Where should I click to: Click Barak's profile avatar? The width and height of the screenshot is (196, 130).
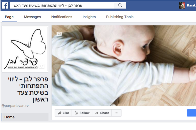pos(182,5)
